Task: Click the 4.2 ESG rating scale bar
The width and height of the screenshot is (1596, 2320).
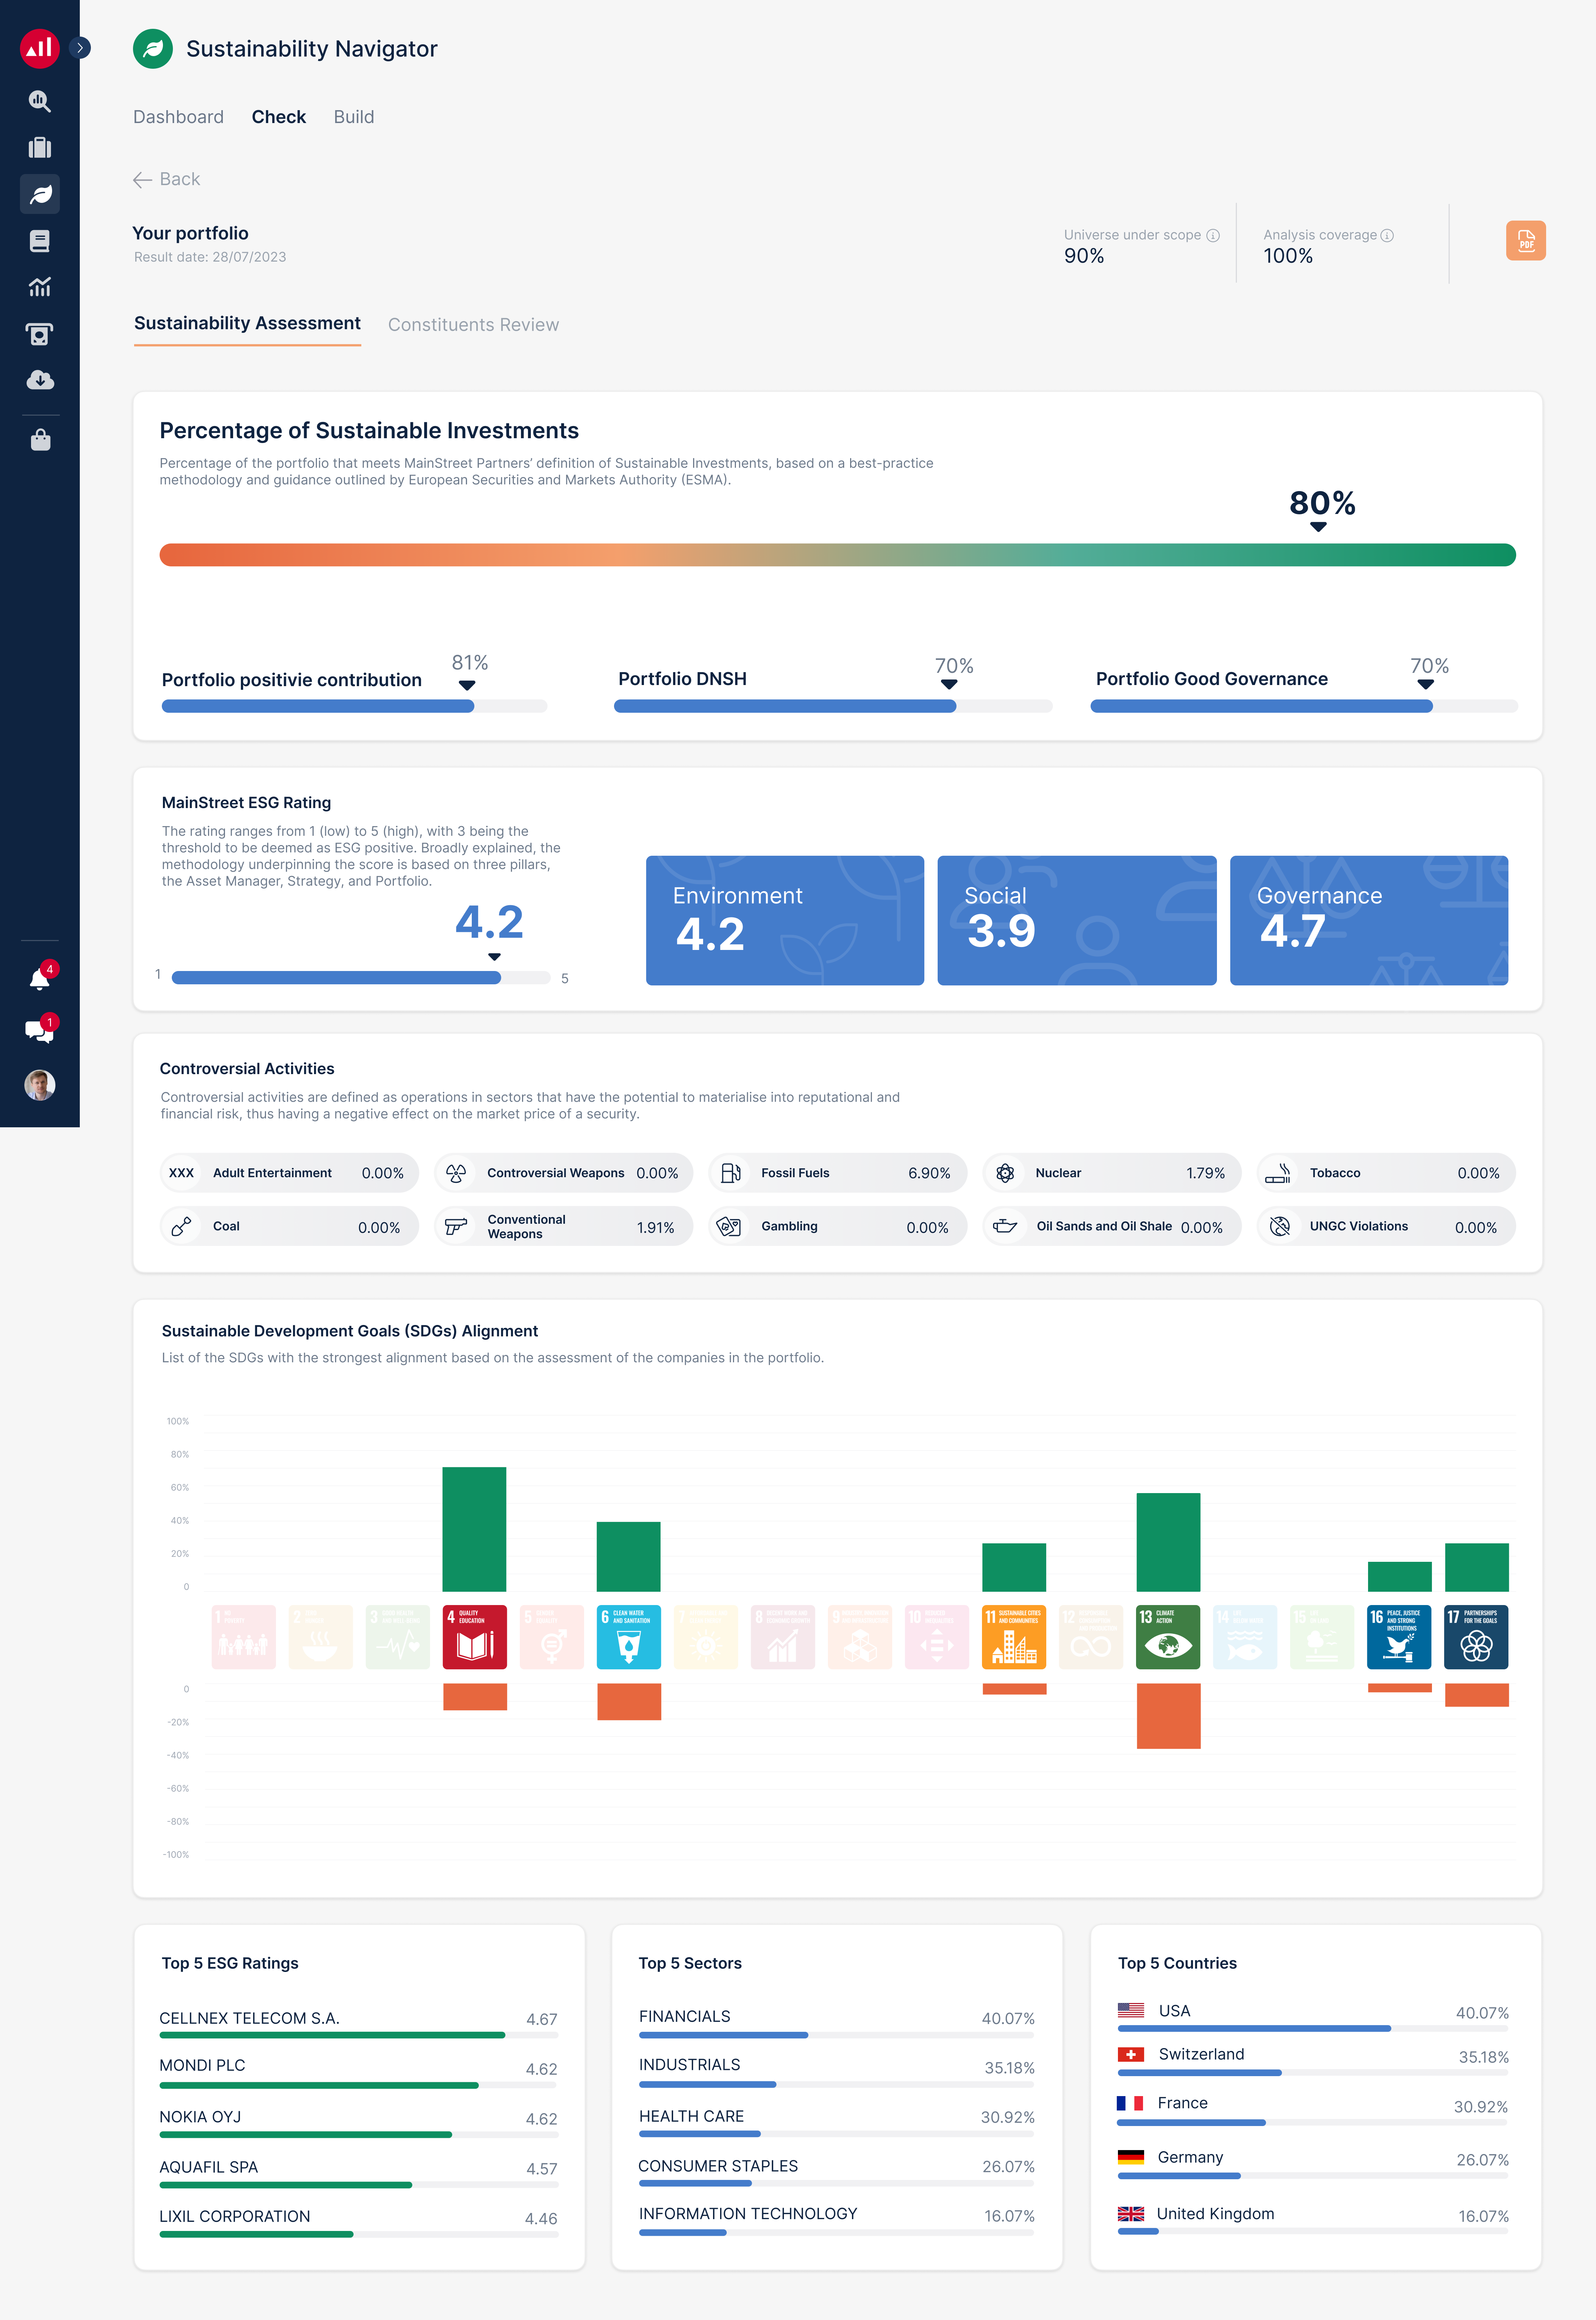Action: click(x=361, y=978)
